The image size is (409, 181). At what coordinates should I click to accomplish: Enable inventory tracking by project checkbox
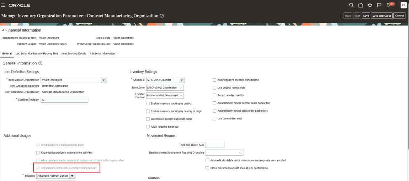click(148, 103)
